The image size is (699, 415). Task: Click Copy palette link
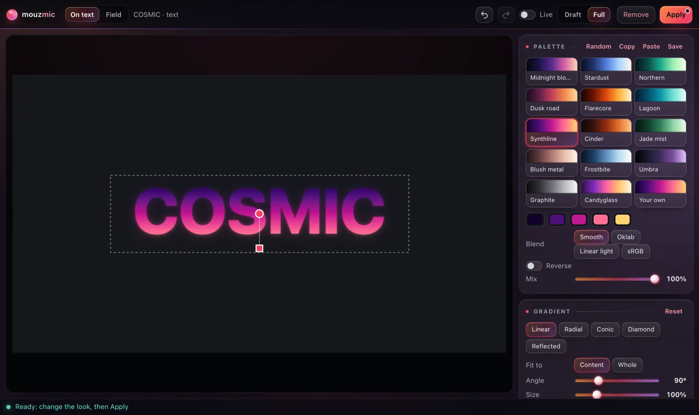627,46
